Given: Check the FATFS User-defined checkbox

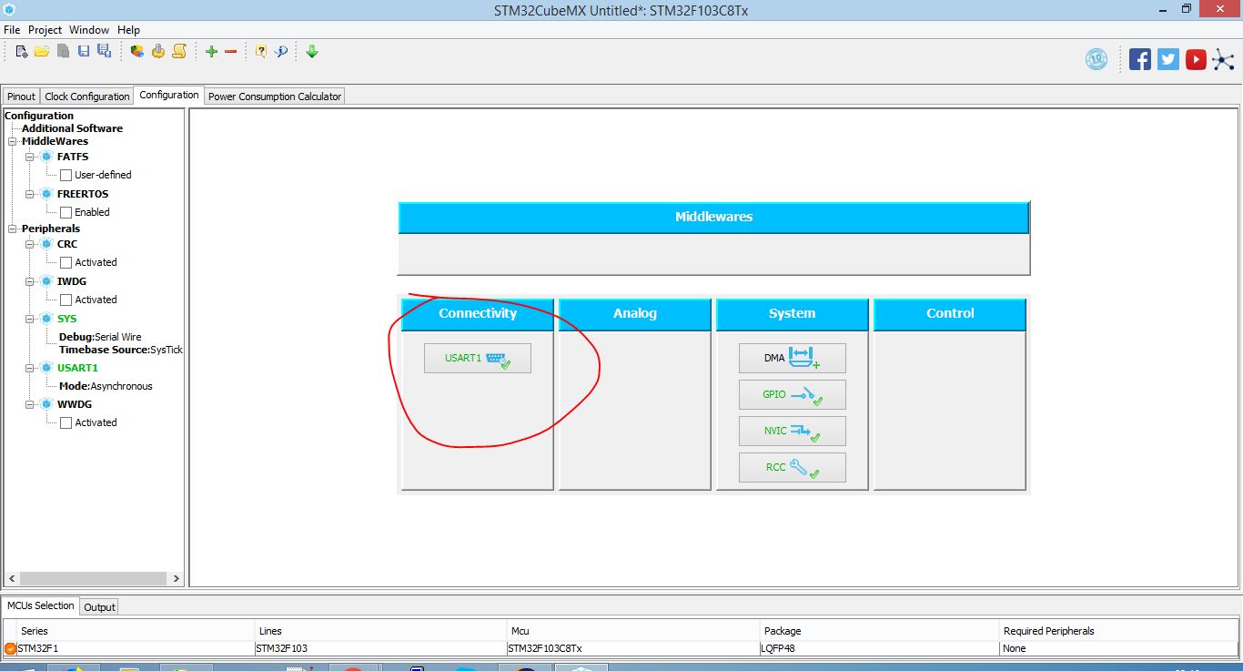Looking at the screenshot, I should coord(66,175).
